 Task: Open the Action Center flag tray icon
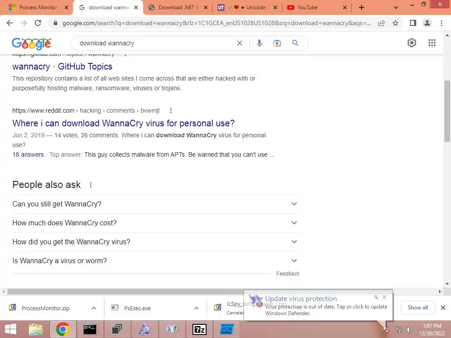(386, 330)
